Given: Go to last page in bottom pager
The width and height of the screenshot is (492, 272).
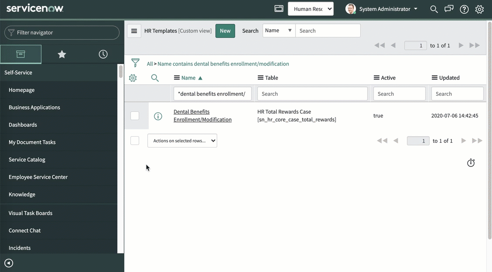Looking at the screenshot, I should pos(477,141).
